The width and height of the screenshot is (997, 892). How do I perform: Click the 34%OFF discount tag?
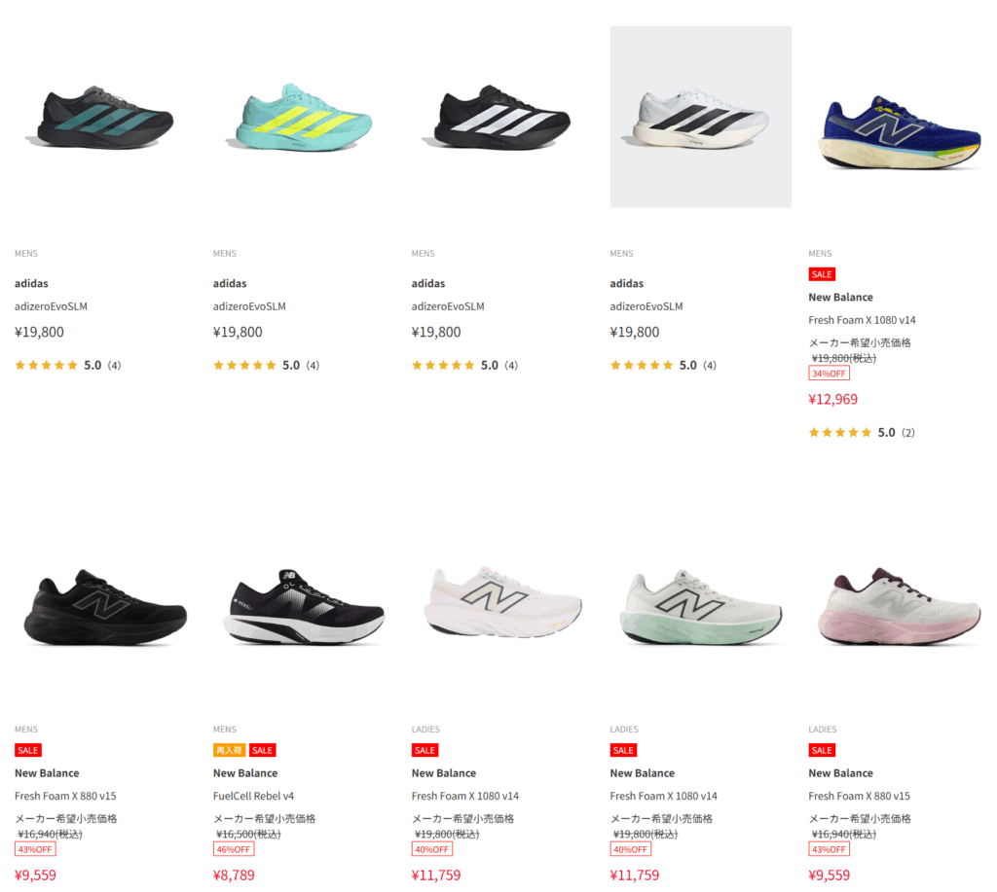click(x=829, y=374)
